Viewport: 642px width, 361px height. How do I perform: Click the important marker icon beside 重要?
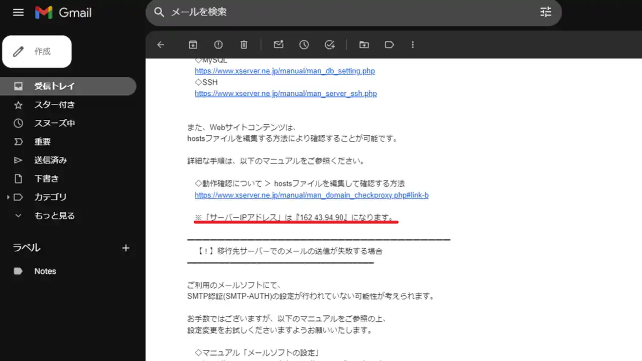[18, 142]
